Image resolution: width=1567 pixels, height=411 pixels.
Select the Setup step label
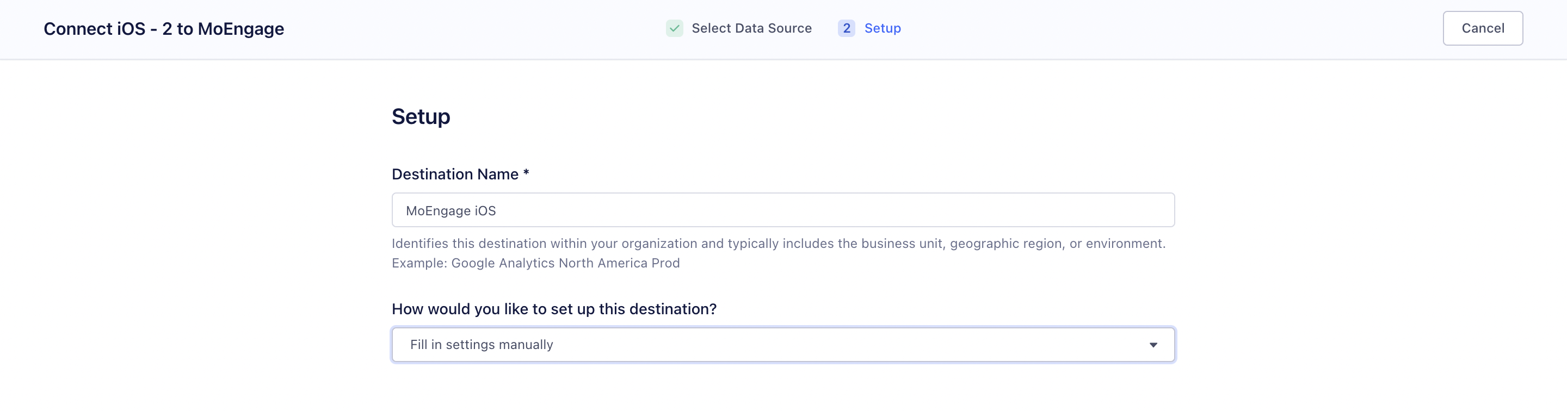pyautogui.click(x=882, y=29)
